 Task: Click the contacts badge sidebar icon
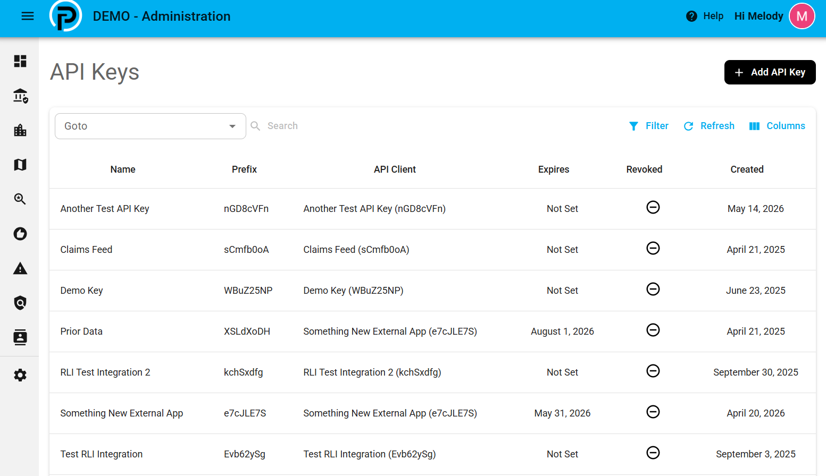click(x=20, y=337)
